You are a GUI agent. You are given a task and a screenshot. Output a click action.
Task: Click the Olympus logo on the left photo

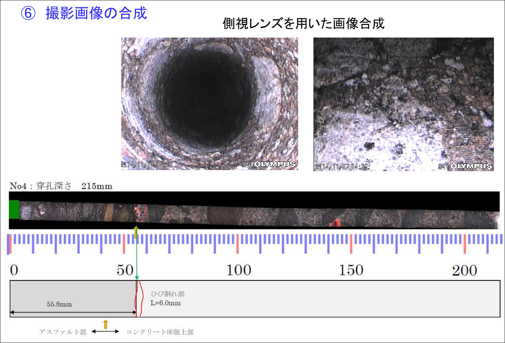pos(275,164)
